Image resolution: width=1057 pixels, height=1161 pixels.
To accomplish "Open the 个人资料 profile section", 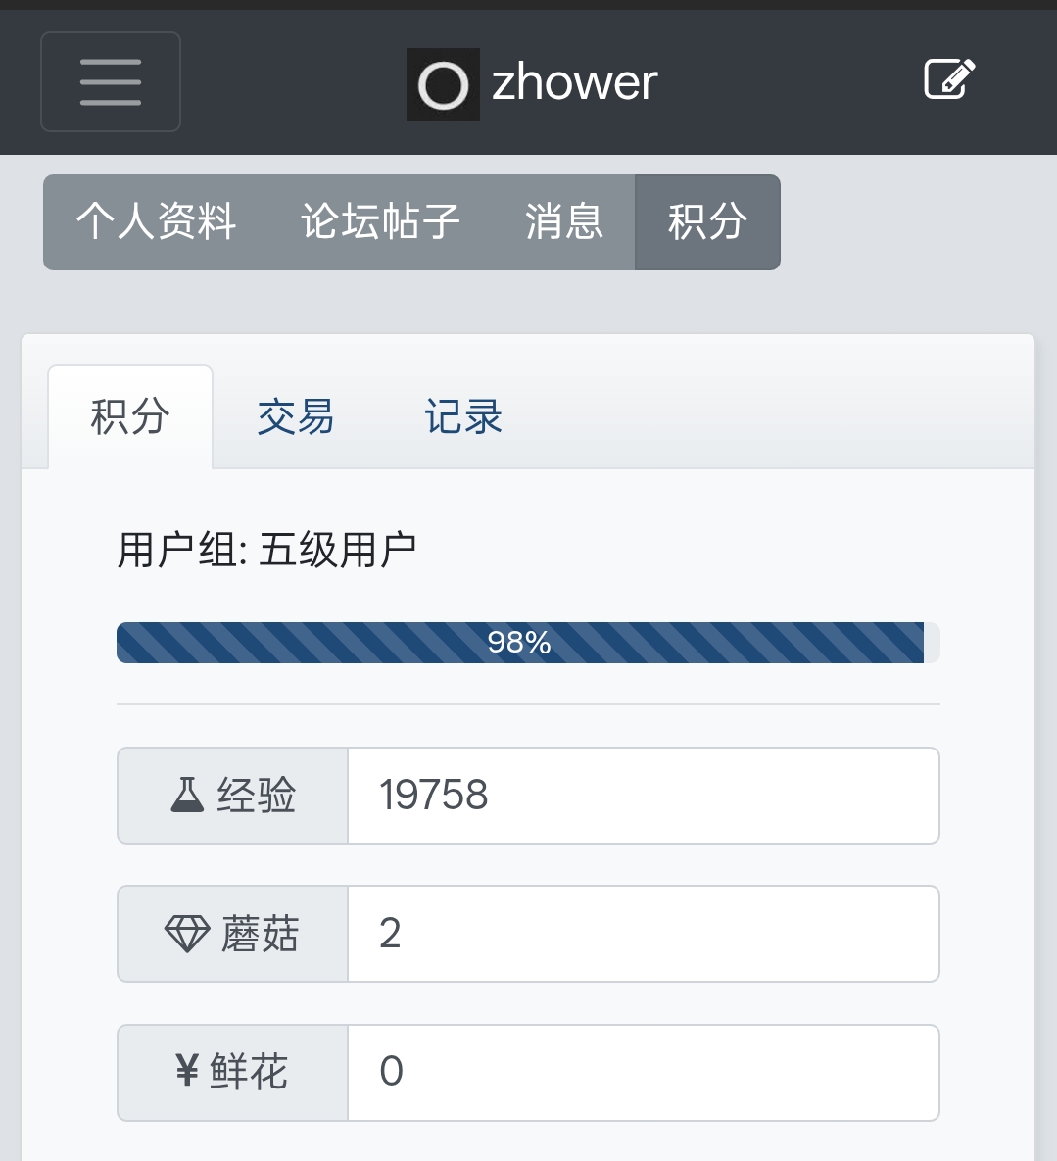I will point(157,221).
